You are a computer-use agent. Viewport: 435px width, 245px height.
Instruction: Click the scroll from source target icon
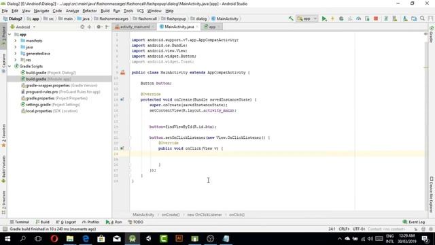pyautogui.click(x=82, y=27)
